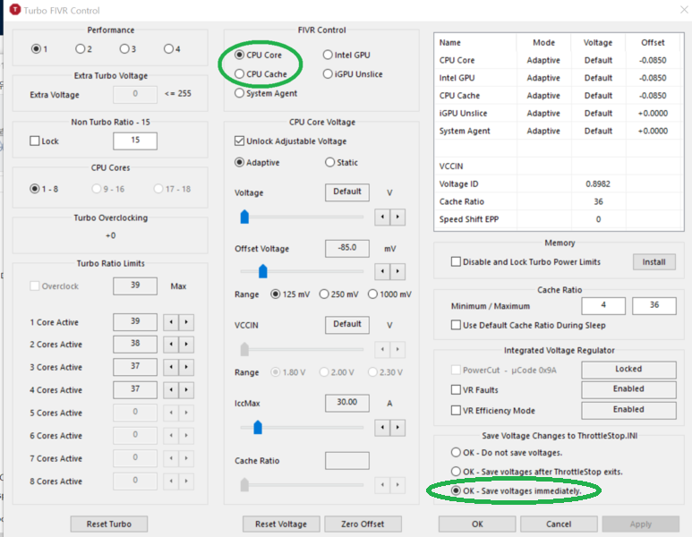Screen dimensions: 692x537
Task: Click Intel GPU row in voltage table
Action: coord(559,78)
